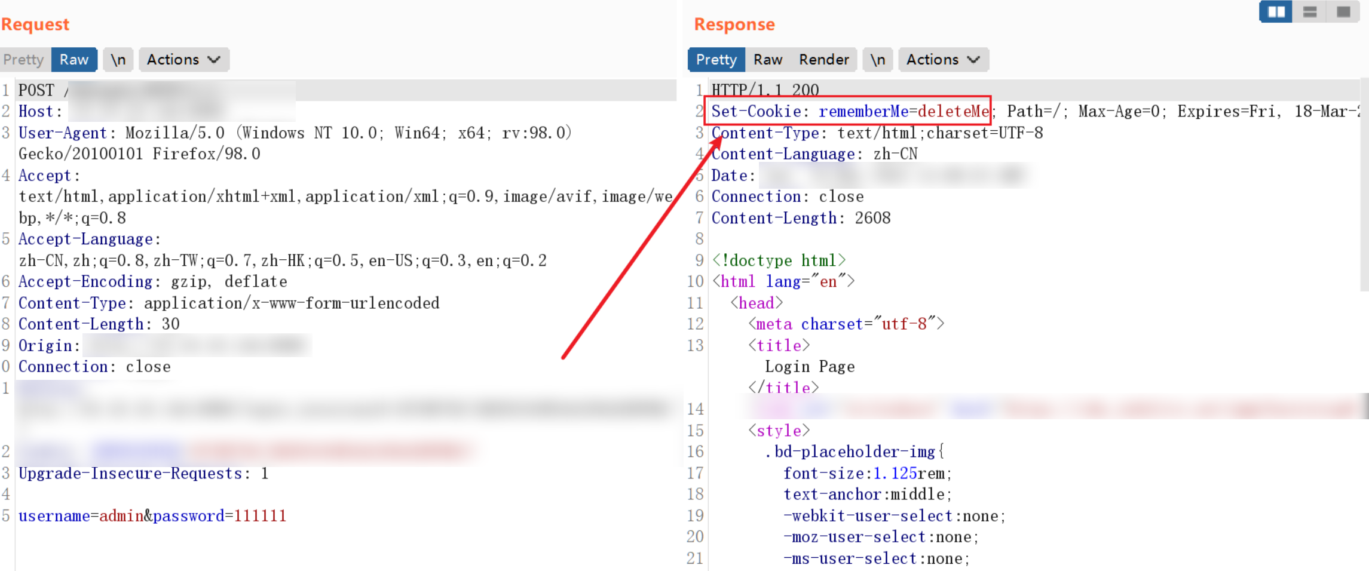Click the Content-Length: 2608 response header
Viewport: 1369px width, 571px height.
(x=801, y=218)
